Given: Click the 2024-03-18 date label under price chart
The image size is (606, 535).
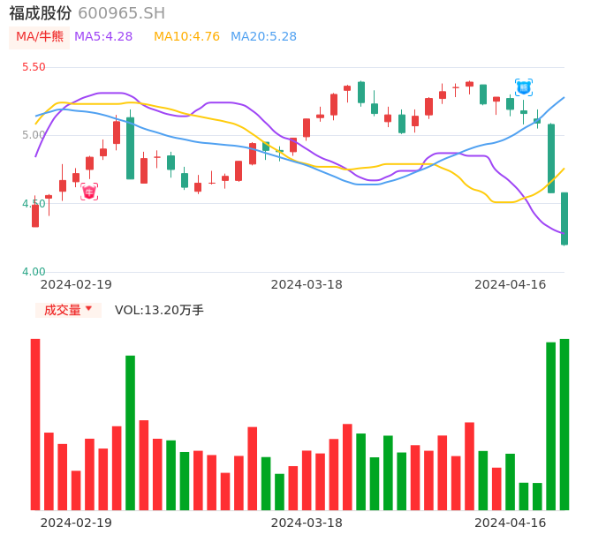Looking at the screenshot, I should coord(307,284).
